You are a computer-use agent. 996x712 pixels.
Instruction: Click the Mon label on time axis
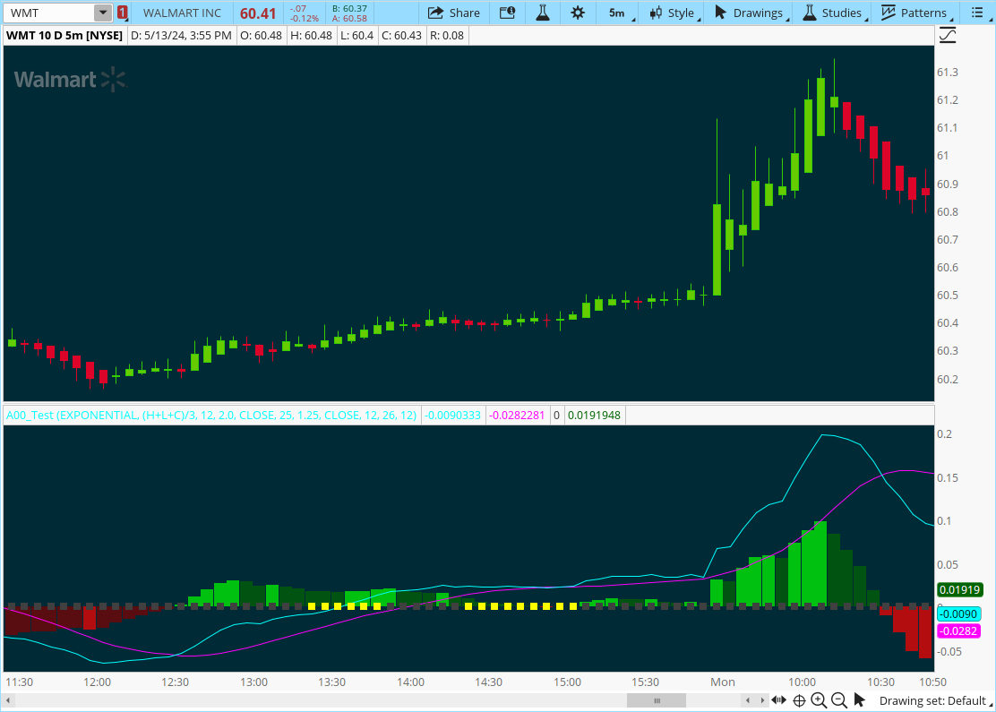[723, 682]
